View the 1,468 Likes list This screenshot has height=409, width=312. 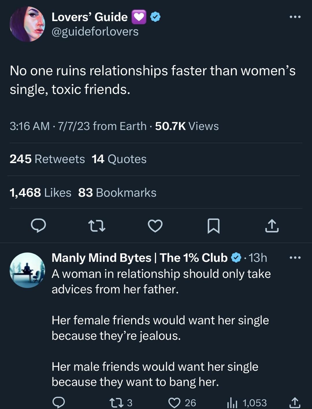(40, 192)
